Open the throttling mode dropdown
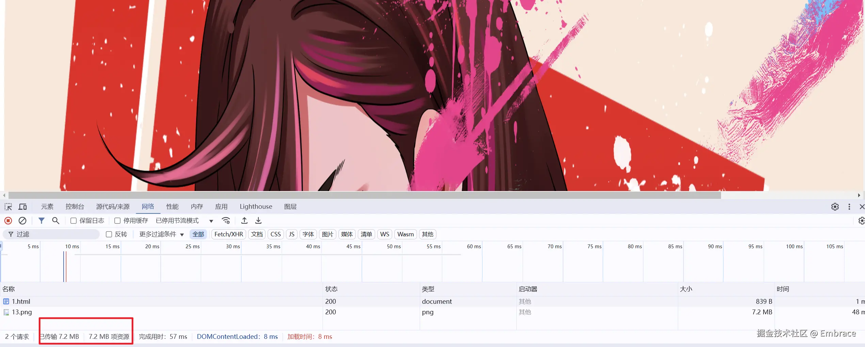The image size is (865, 347). click(x=211, y=221)
